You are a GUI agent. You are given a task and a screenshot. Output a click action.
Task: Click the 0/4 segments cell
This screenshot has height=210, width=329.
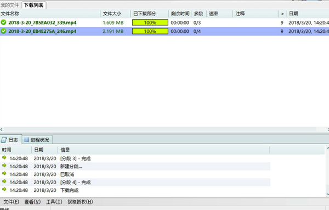(197, 31)
